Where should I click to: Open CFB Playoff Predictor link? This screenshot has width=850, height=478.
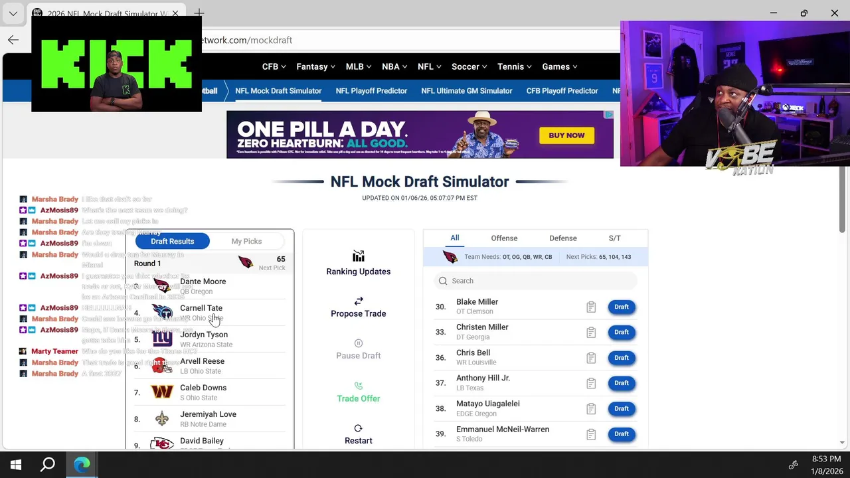[x=562, y=91]
